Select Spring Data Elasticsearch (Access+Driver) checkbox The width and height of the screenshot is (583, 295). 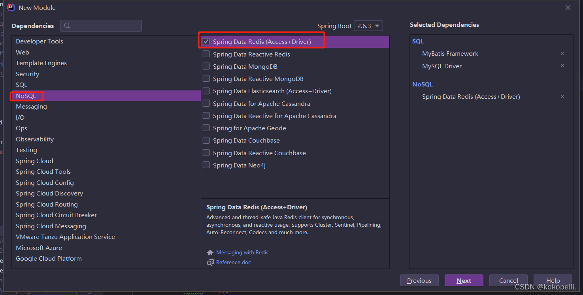(x=206, y=91)
